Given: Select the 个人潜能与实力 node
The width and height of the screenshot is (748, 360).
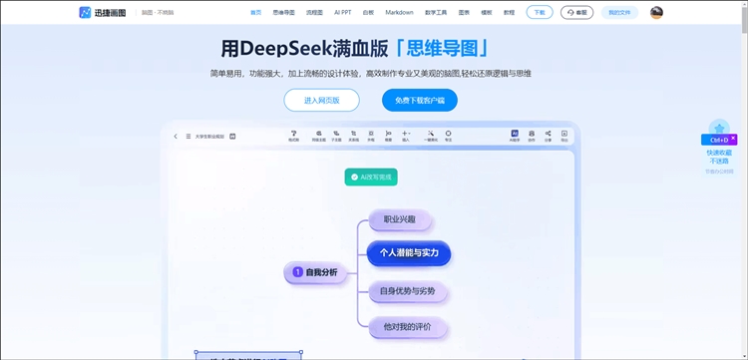Looking at the screenshot, I should pyautogui.click(x=409, y=252).
